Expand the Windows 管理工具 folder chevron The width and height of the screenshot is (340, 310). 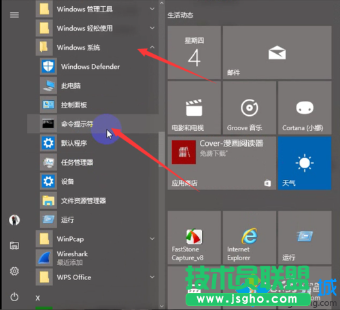[152, 9]
